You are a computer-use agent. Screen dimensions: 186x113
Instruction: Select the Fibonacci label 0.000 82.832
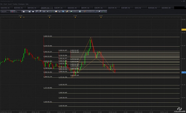[x=48, y=36]
